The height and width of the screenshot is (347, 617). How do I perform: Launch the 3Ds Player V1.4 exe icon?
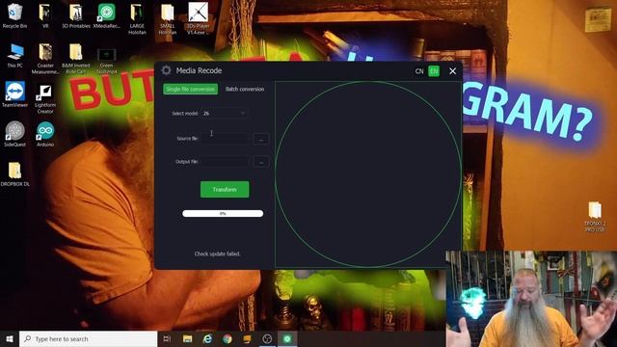pos(198,19)
